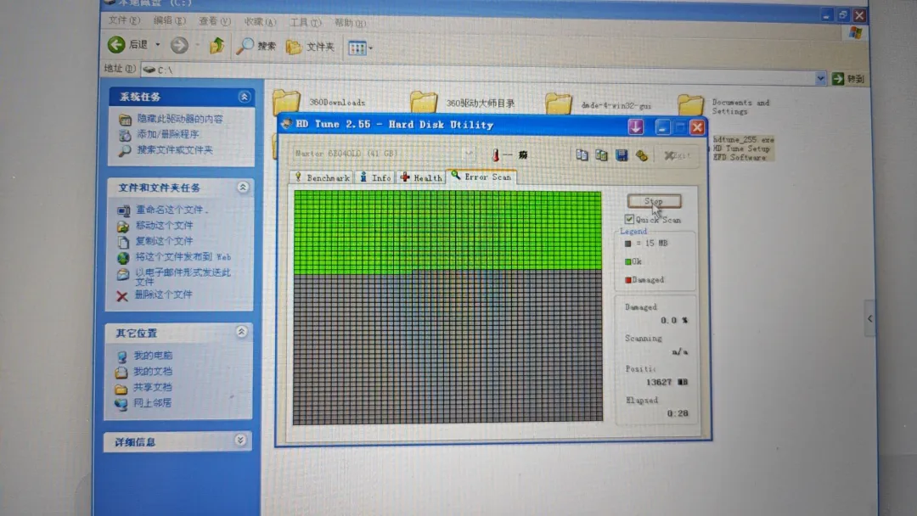Image resolution: width=917 pixels, height=516 pixels.
Task: Click the copy text icon in HD Tune toolbar
Action: pos(582,154)
